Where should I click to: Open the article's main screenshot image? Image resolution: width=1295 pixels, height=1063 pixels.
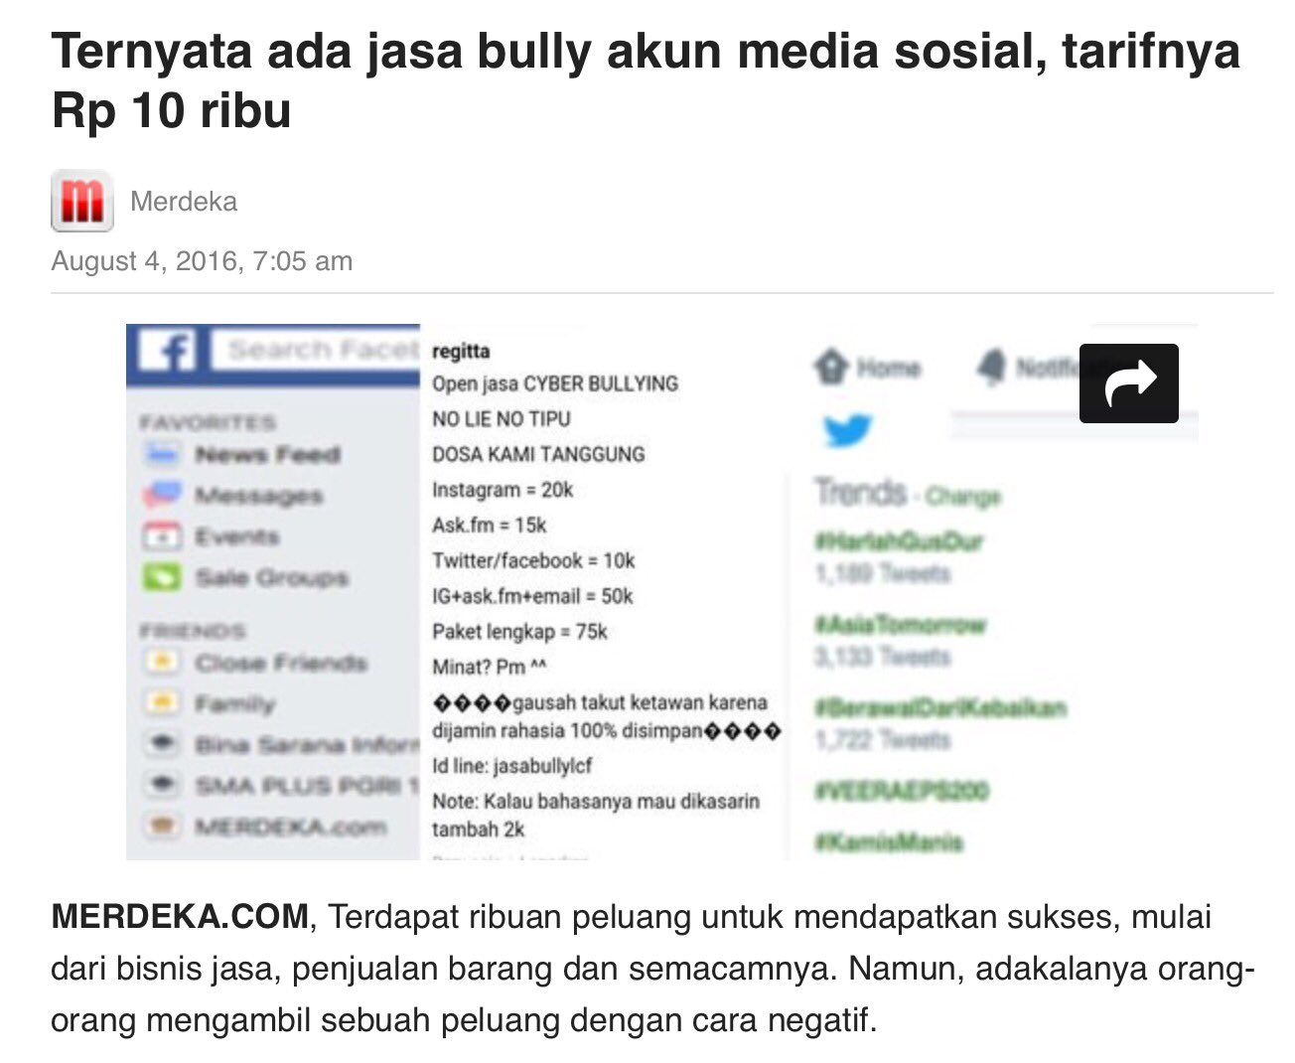tap(661, 591)
